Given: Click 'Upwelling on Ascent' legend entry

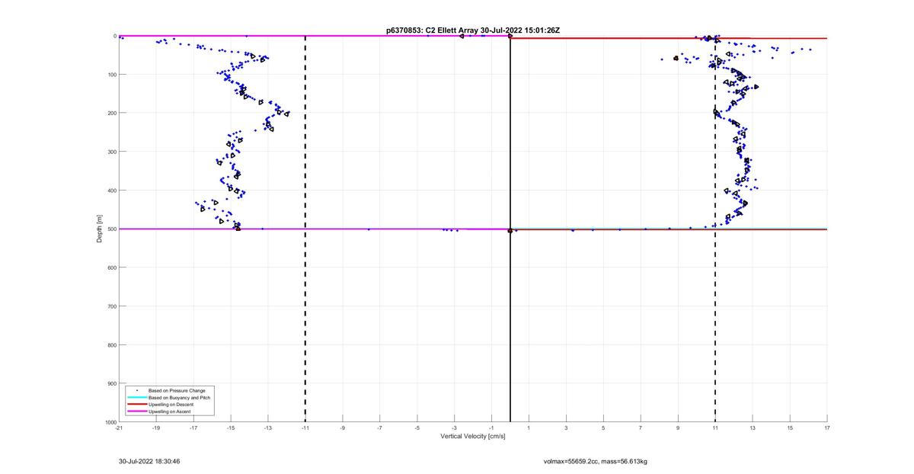Looking at the screenshot, I should pyautogui.click(x=170, y=412).
